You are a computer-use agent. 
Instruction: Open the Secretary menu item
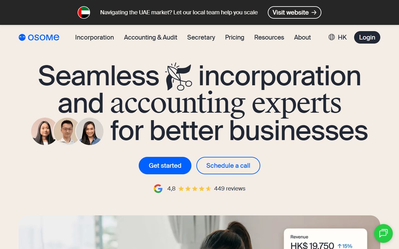pos(201,37)
